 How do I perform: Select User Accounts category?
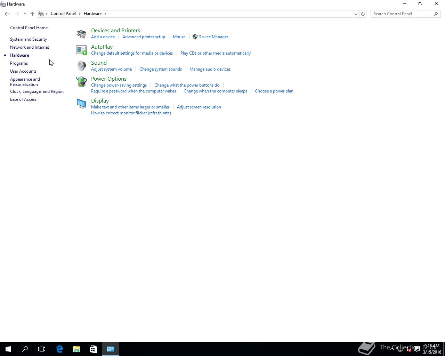tap(23, 71)
